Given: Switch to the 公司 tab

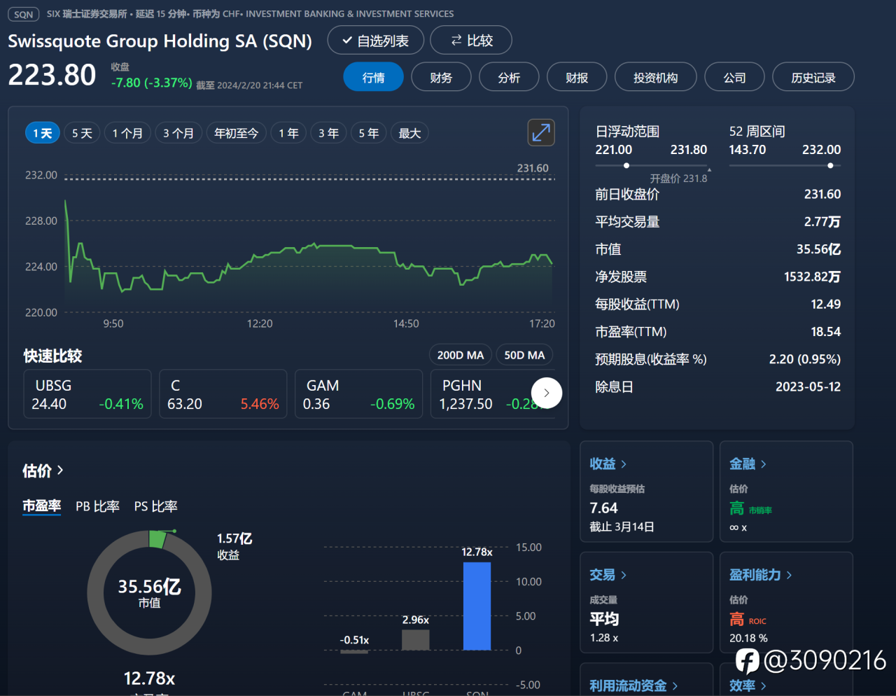Looking at the screenshot, I should [x=734, y=77].
